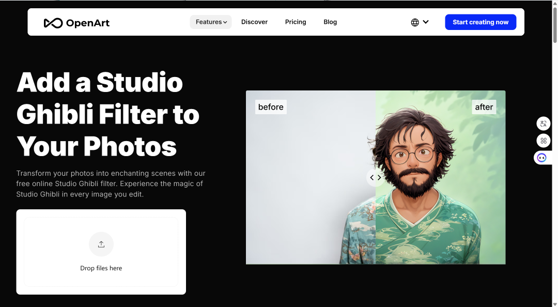Click the headline Add a Studio Ghibli Filter
Image resolution: width=558 pixels, height=307 pixels.
coord(107,114)
